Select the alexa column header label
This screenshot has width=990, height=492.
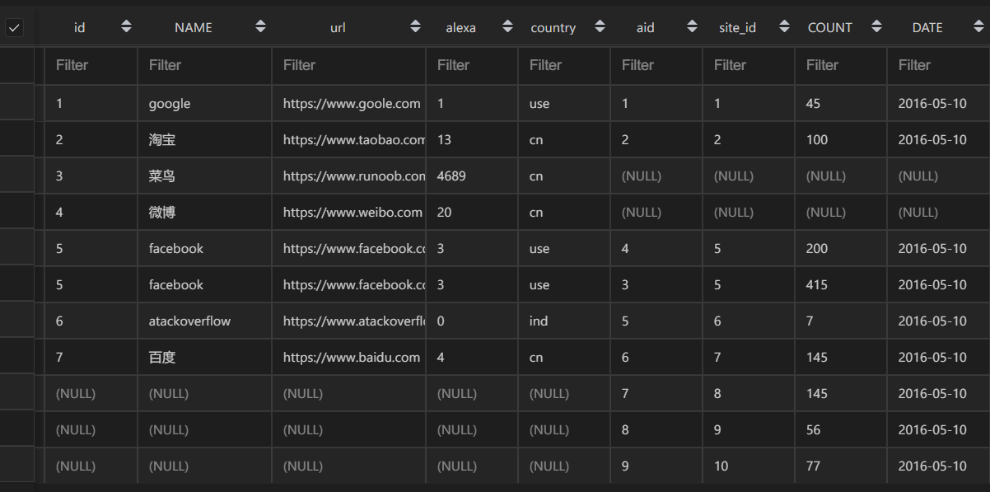coord(461,28)
